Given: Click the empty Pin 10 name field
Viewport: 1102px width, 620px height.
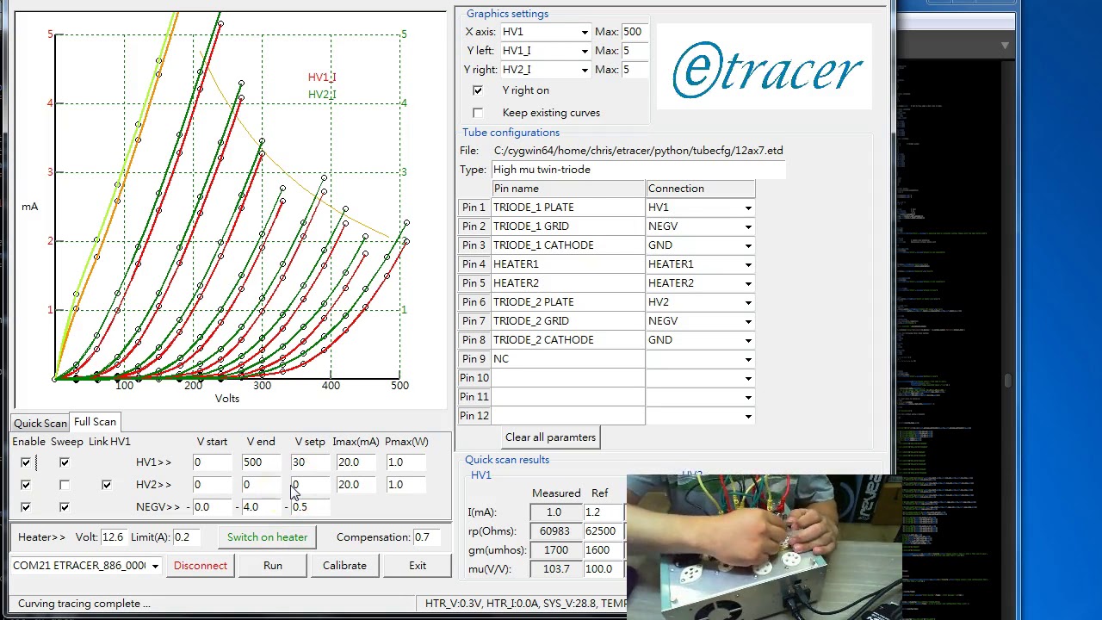Looking at the screenshot, I should (x=568, y=378).
